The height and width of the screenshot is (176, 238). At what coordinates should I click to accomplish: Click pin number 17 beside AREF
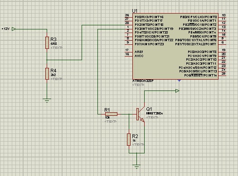pos(127,50)
